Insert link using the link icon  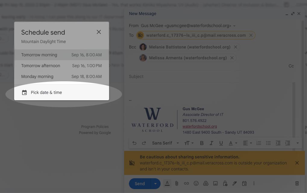coord(186,183)
